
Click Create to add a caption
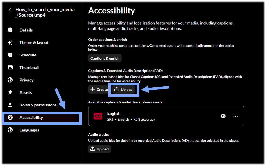pos(99,89)
